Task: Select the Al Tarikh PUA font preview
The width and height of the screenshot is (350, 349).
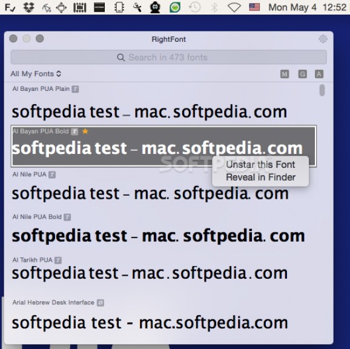Action: pos(150,273)
